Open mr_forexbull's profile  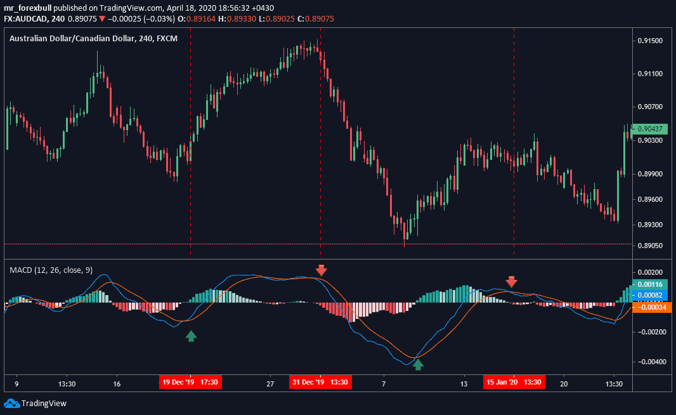27,10
